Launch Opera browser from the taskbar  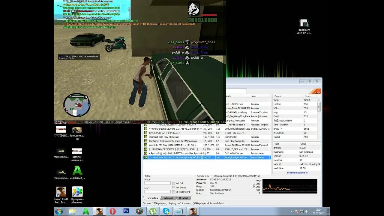tap(112, 211)
